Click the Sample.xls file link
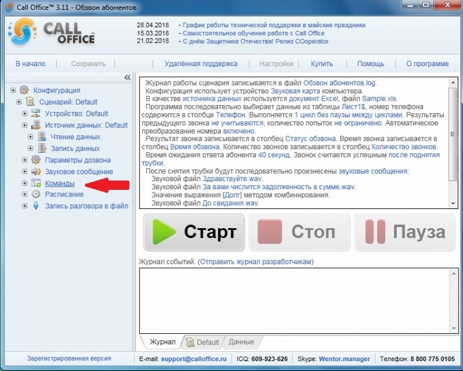The image size is (463, 371). click(x=380, y=99)
